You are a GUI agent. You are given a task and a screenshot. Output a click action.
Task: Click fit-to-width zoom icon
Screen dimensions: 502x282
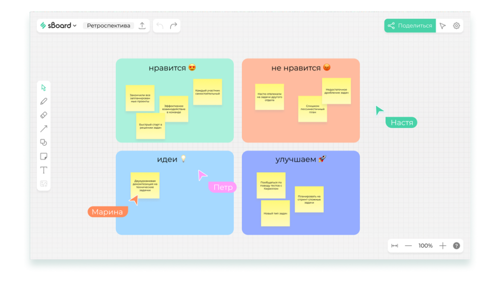pyautogui.click(x=395, y=246)
